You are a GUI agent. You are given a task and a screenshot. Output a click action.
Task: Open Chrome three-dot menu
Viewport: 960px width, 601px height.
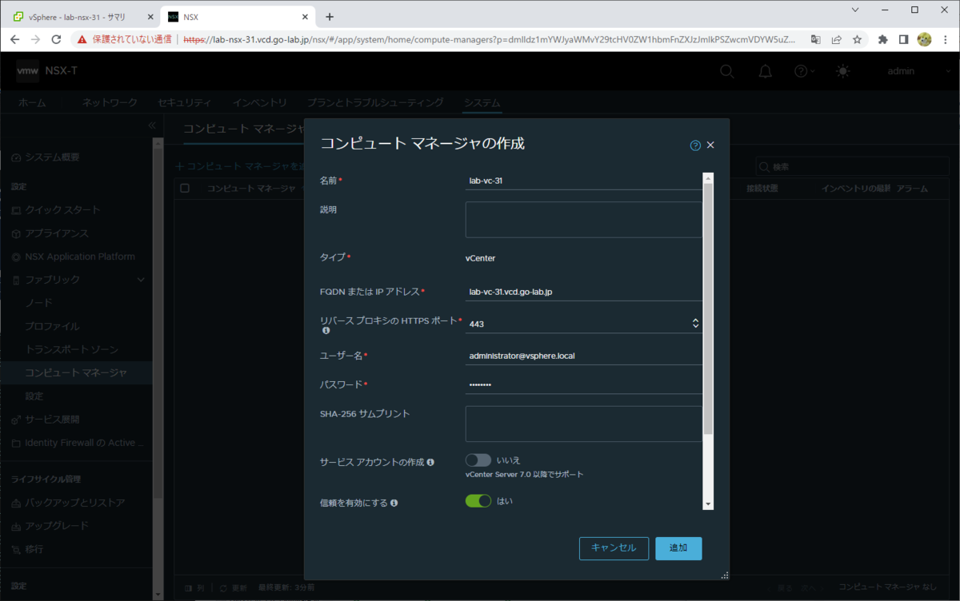coord(945,39)
